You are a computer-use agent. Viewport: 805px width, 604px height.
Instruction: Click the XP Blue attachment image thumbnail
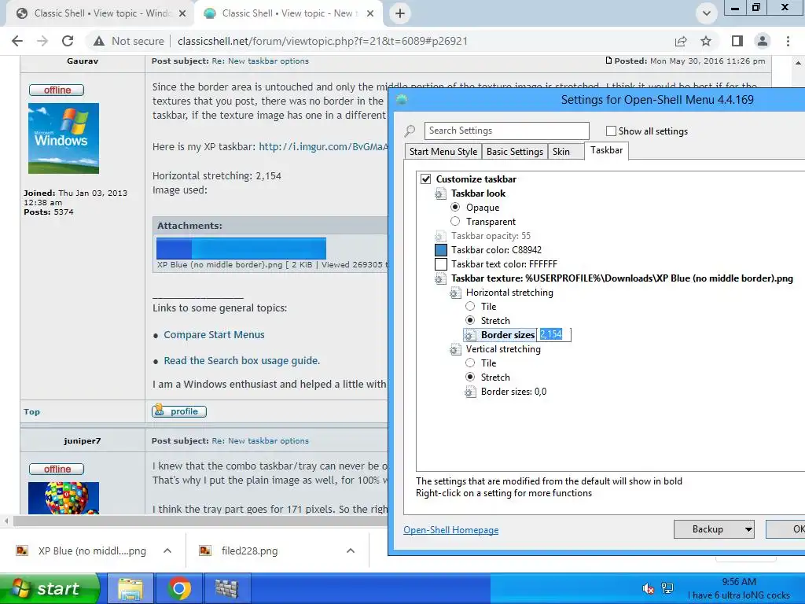[241, 248]
